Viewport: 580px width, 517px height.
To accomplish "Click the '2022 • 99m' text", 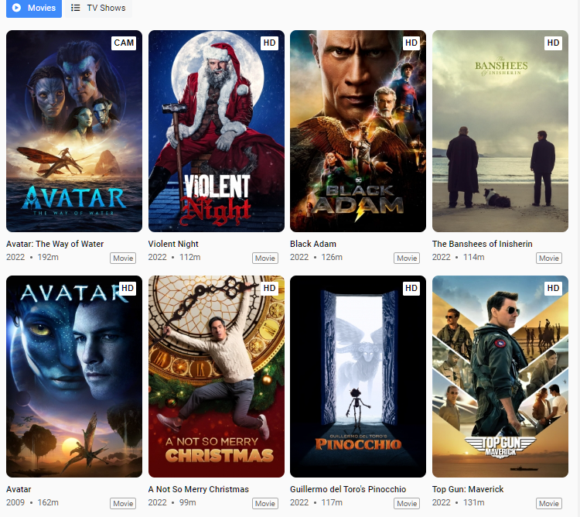I will (x=172, y=502).
